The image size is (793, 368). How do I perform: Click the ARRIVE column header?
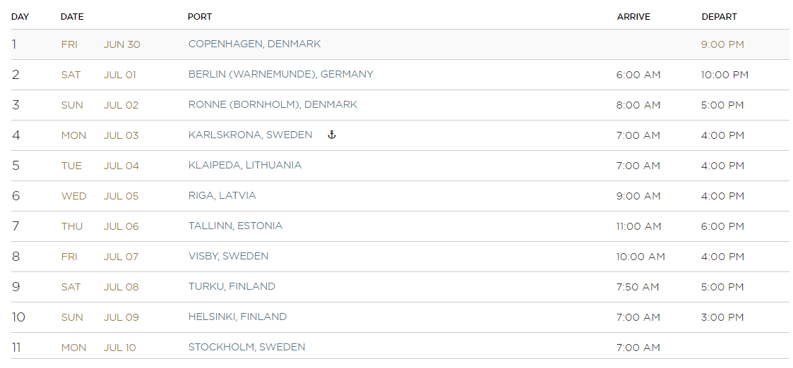pos(633,17)
